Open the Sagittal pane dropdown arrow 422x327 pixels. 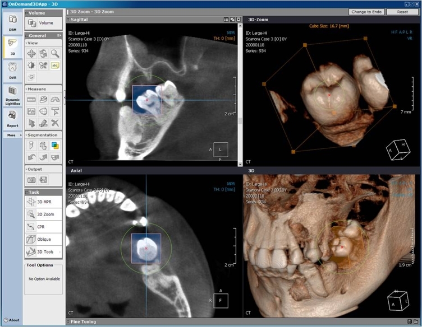pyautogui.click(x=238, y=20)
